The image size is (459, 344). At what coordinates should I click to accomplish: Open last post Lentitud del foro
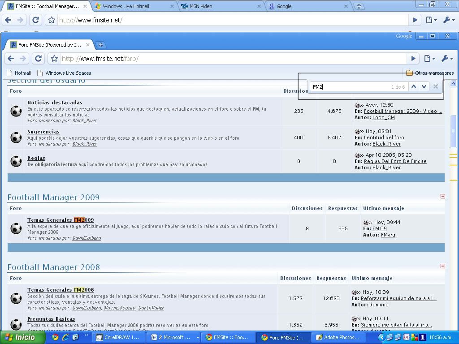[384, 138]
